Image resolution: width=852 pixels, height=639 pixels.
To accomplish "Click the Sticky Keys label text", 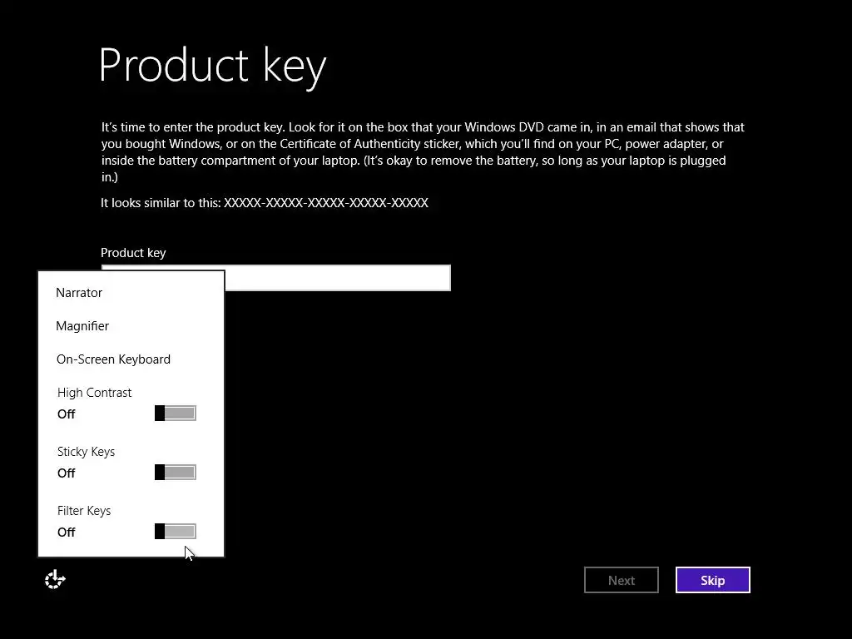I will click(x=86, y=452).
